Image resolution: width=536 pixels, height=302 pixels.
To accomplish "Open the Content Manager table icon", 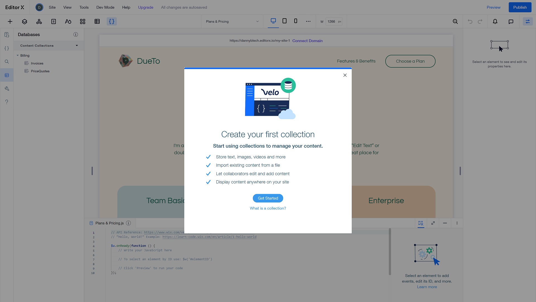I will 97,22.
